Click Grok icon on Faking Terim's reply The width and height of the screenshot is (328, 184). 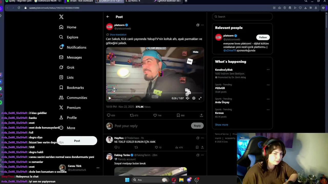(x=198, y=155)
